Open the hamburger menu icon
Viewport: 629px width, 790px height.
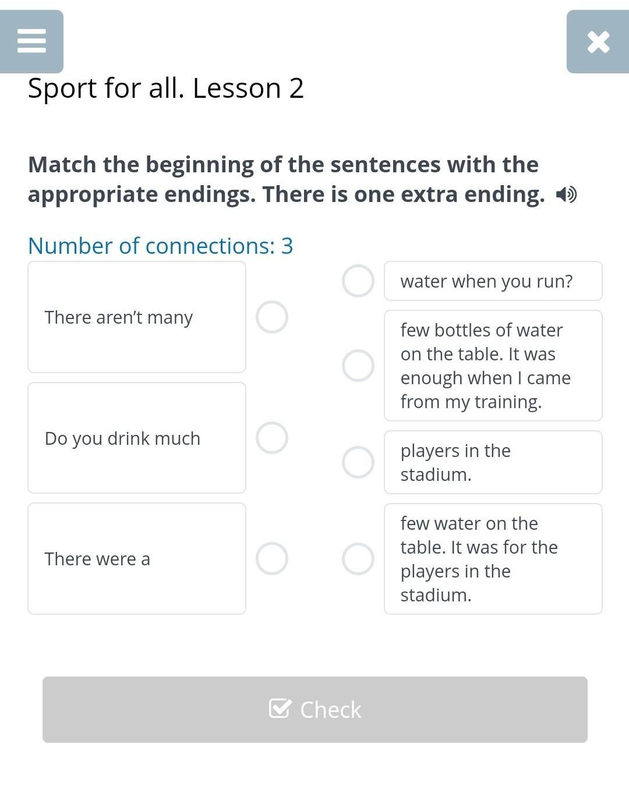31,41
